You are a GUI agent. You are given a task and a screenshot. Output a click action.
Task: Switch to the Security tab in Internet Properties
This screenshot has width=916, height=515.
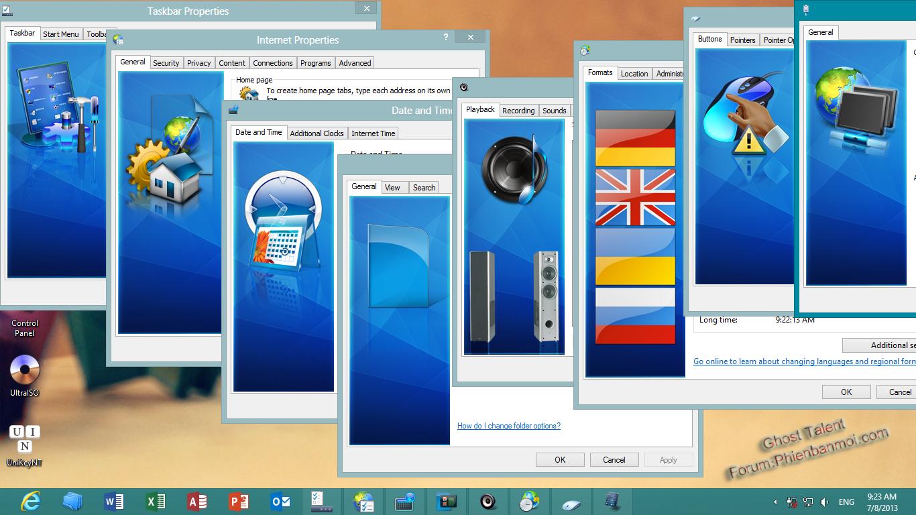[x=166, y=63]
